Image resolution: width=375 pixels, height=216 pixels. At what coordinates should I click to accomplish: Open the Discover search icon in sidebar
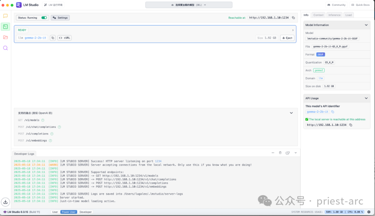click(x=5, y=48)
